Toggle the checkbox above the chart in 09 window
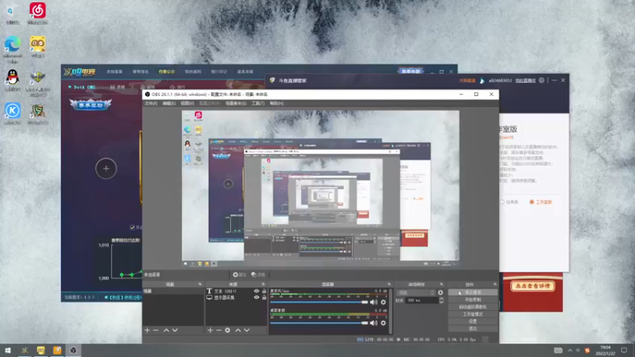The image size is (635, 357). click(x=132, y=228)
